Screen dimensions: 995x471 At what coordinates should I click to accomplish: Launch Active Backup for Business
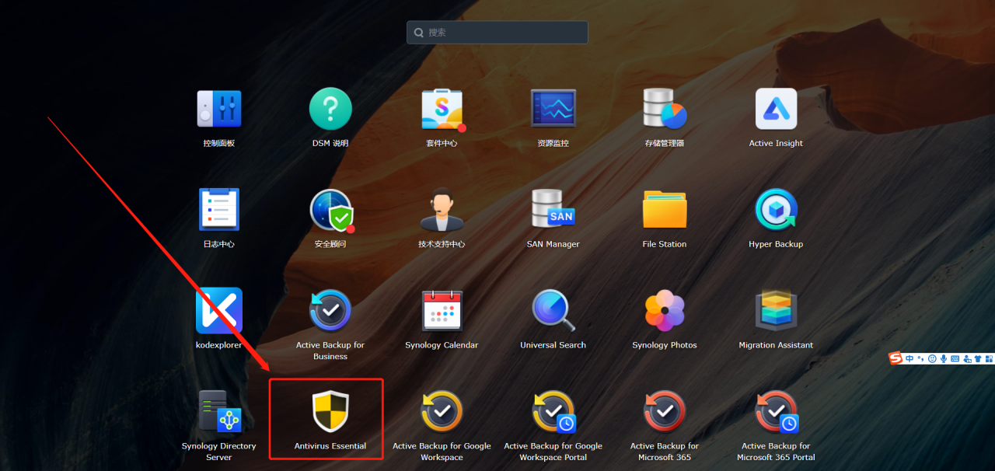click(330, 310)
